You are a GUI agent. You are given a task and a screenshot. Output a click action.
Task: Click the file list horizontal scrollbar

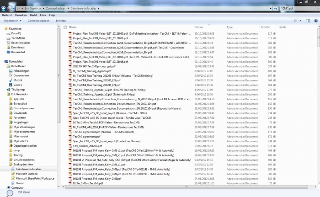187,187
